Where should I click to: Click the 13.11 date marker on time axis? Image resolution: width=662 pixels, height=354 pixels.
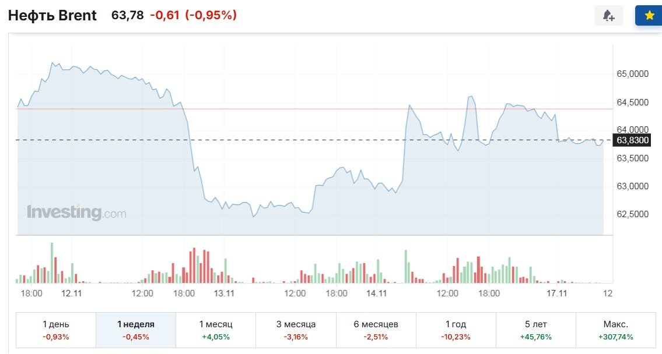click(223, 293)
